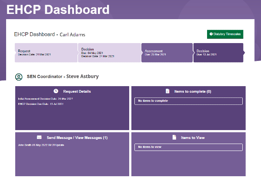The width and height of the screenshot is (261, 181).
Task: Click the 'No items to complete' box
Action: click(x=188, y=101)
